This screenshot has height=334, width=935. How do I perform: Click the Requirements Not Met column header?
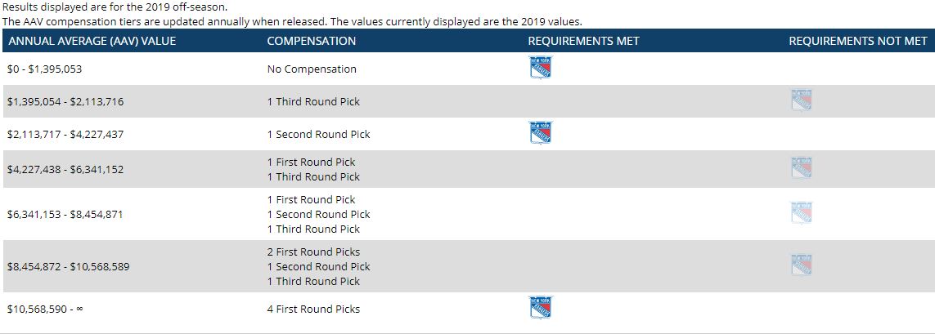(x=857, y=41)
